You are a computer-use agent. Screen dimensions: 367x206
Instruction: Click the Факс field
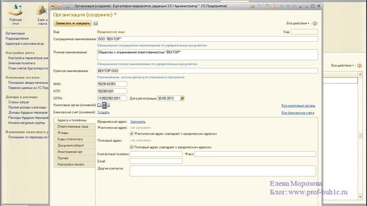click(255, 154)
